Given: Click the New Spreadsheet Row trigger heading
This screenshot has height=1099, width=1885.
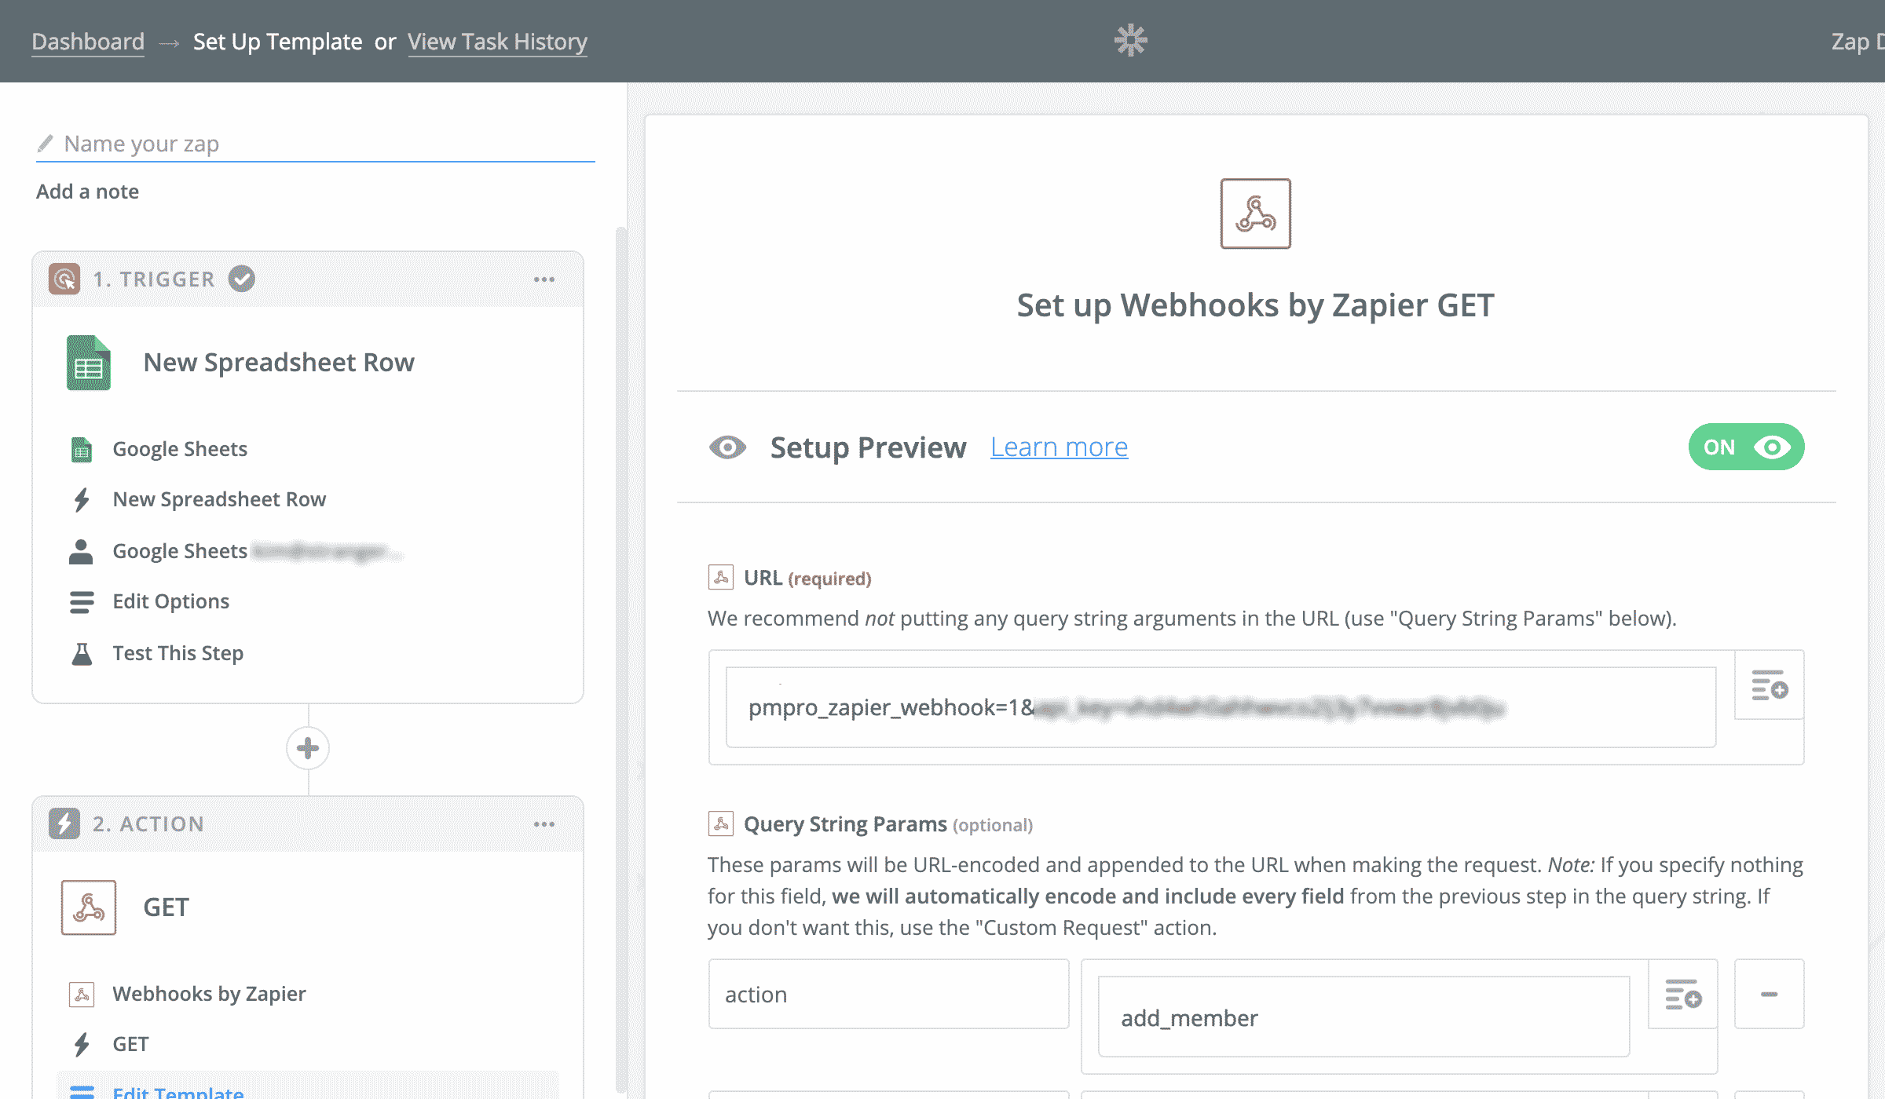Looking at the screenshot, I should pos(279,363).
